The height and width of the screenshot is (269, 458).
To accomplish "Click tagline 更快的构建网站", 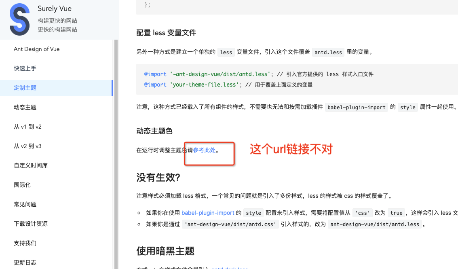I will click(57, 30).
